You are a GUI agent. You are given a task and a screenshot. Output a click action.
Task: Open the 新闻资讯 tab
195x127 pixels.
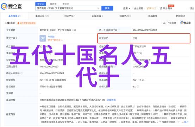coord(181,16)
